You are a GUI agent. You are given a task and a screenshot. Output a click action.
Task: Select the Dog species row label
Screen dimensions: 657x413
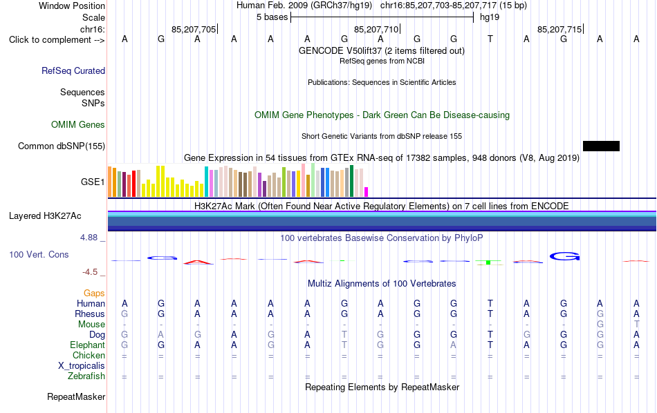[98, 335]
